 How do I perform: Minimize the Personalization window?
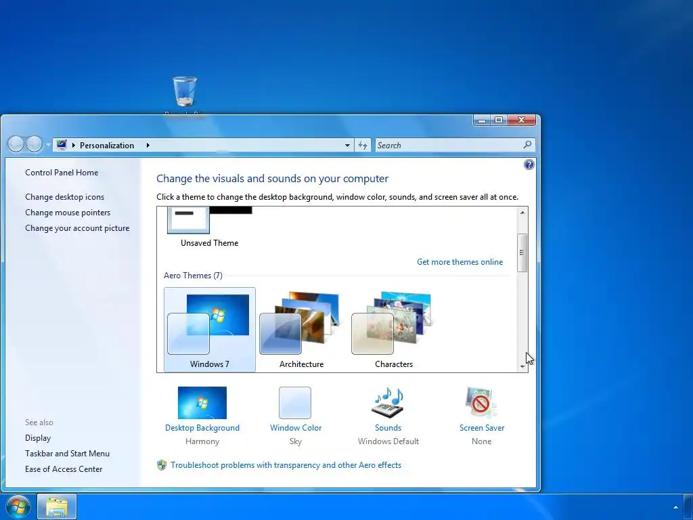[x=482, y=120]
